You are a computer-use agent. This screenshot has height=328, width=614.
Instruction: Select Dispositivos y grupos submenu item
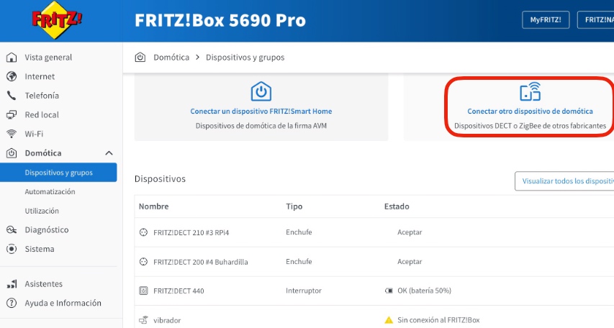click(x=58, y=173)
